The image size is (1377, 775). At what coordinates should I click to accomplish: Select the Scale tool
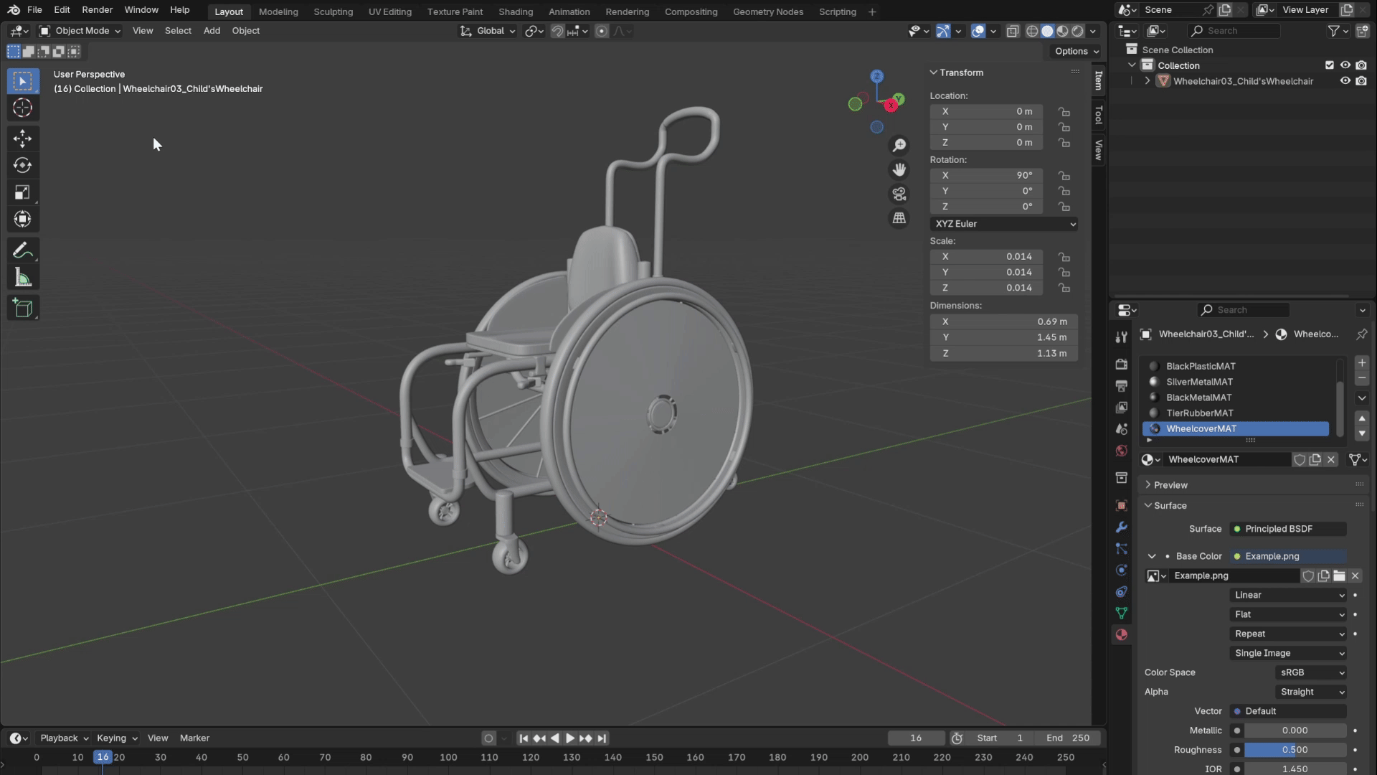22,192
